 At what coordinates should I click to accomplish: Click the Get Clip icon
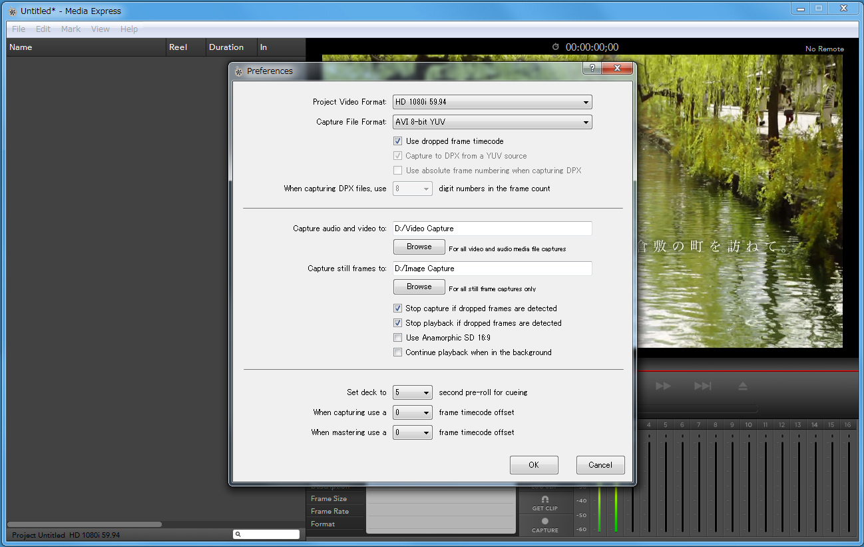coord(544,499)
